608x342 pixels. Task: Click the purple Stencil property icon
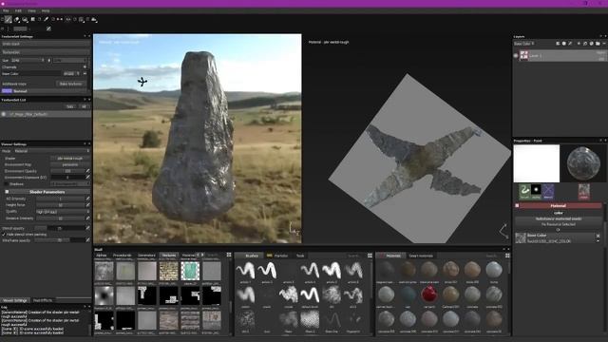point(548,192)
